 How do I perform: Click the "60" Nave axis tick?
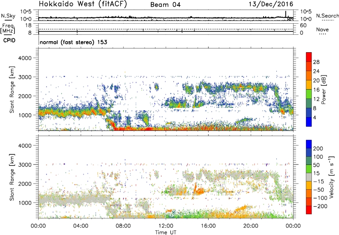point(303,25)
